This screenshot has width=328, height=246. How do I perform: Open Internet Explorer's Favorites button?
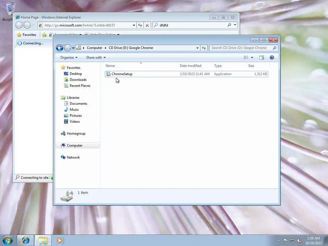coord(26,35)
